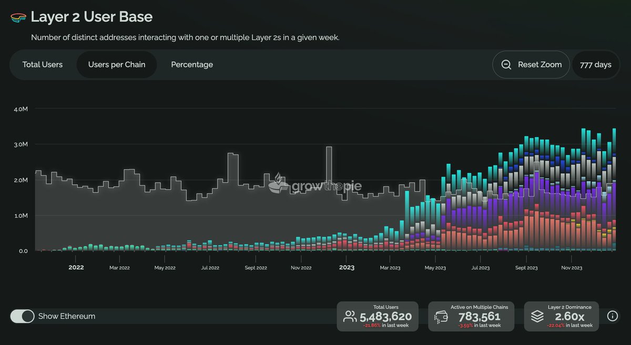This screenshot has width=631, height=345.
Task: Open the info icon next to the metric cards
Action: click(x=612, y=316)
